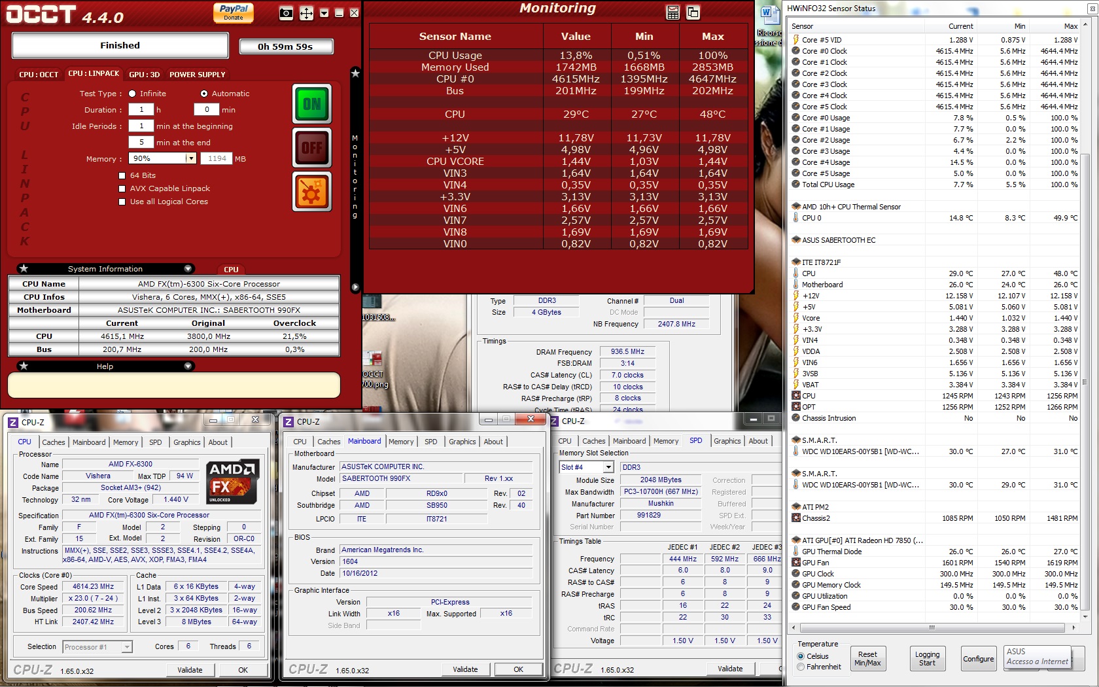The image size is (1099, 687).
Task: Click the round arrow icon below Monitoring sidebar
Action: pyautogui.click(x=355, y=287)
